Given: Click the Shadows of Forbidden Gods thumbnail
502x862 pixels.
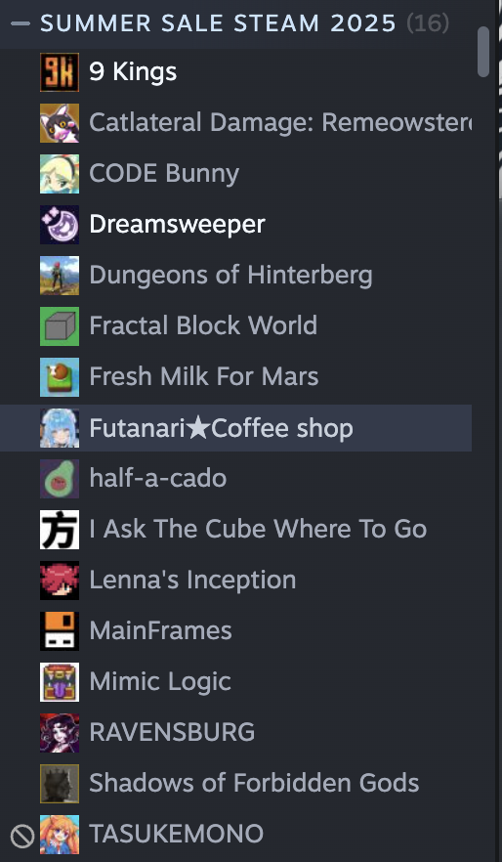Looking at the screenshot, I should 60,784.
